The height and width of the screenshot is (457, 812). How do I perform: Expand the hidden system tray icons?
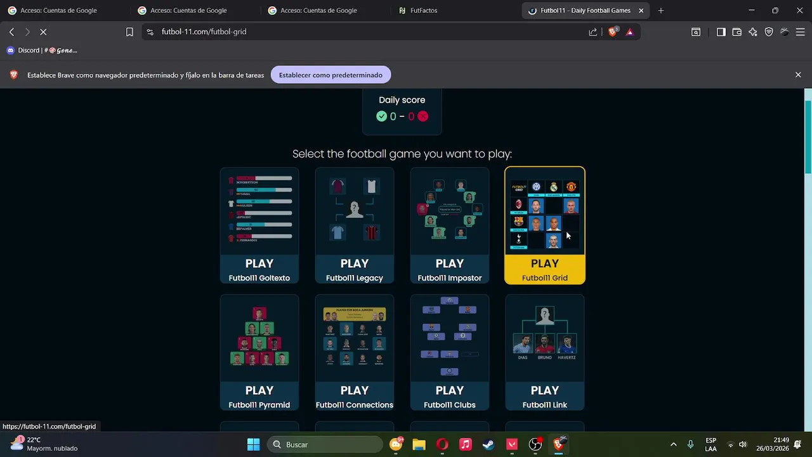click(x=673, y=444)
